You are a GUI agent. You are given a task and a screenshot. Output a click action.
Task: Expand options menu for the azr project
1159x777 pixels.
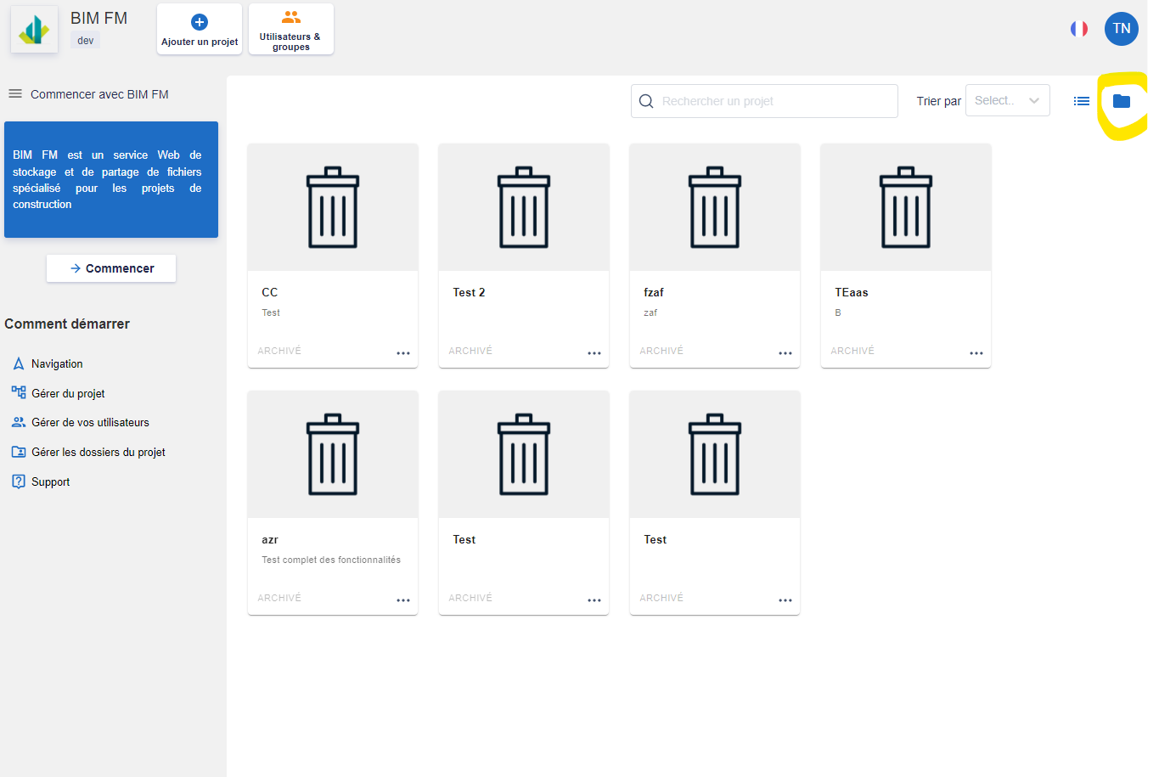[x=403, y=600]
